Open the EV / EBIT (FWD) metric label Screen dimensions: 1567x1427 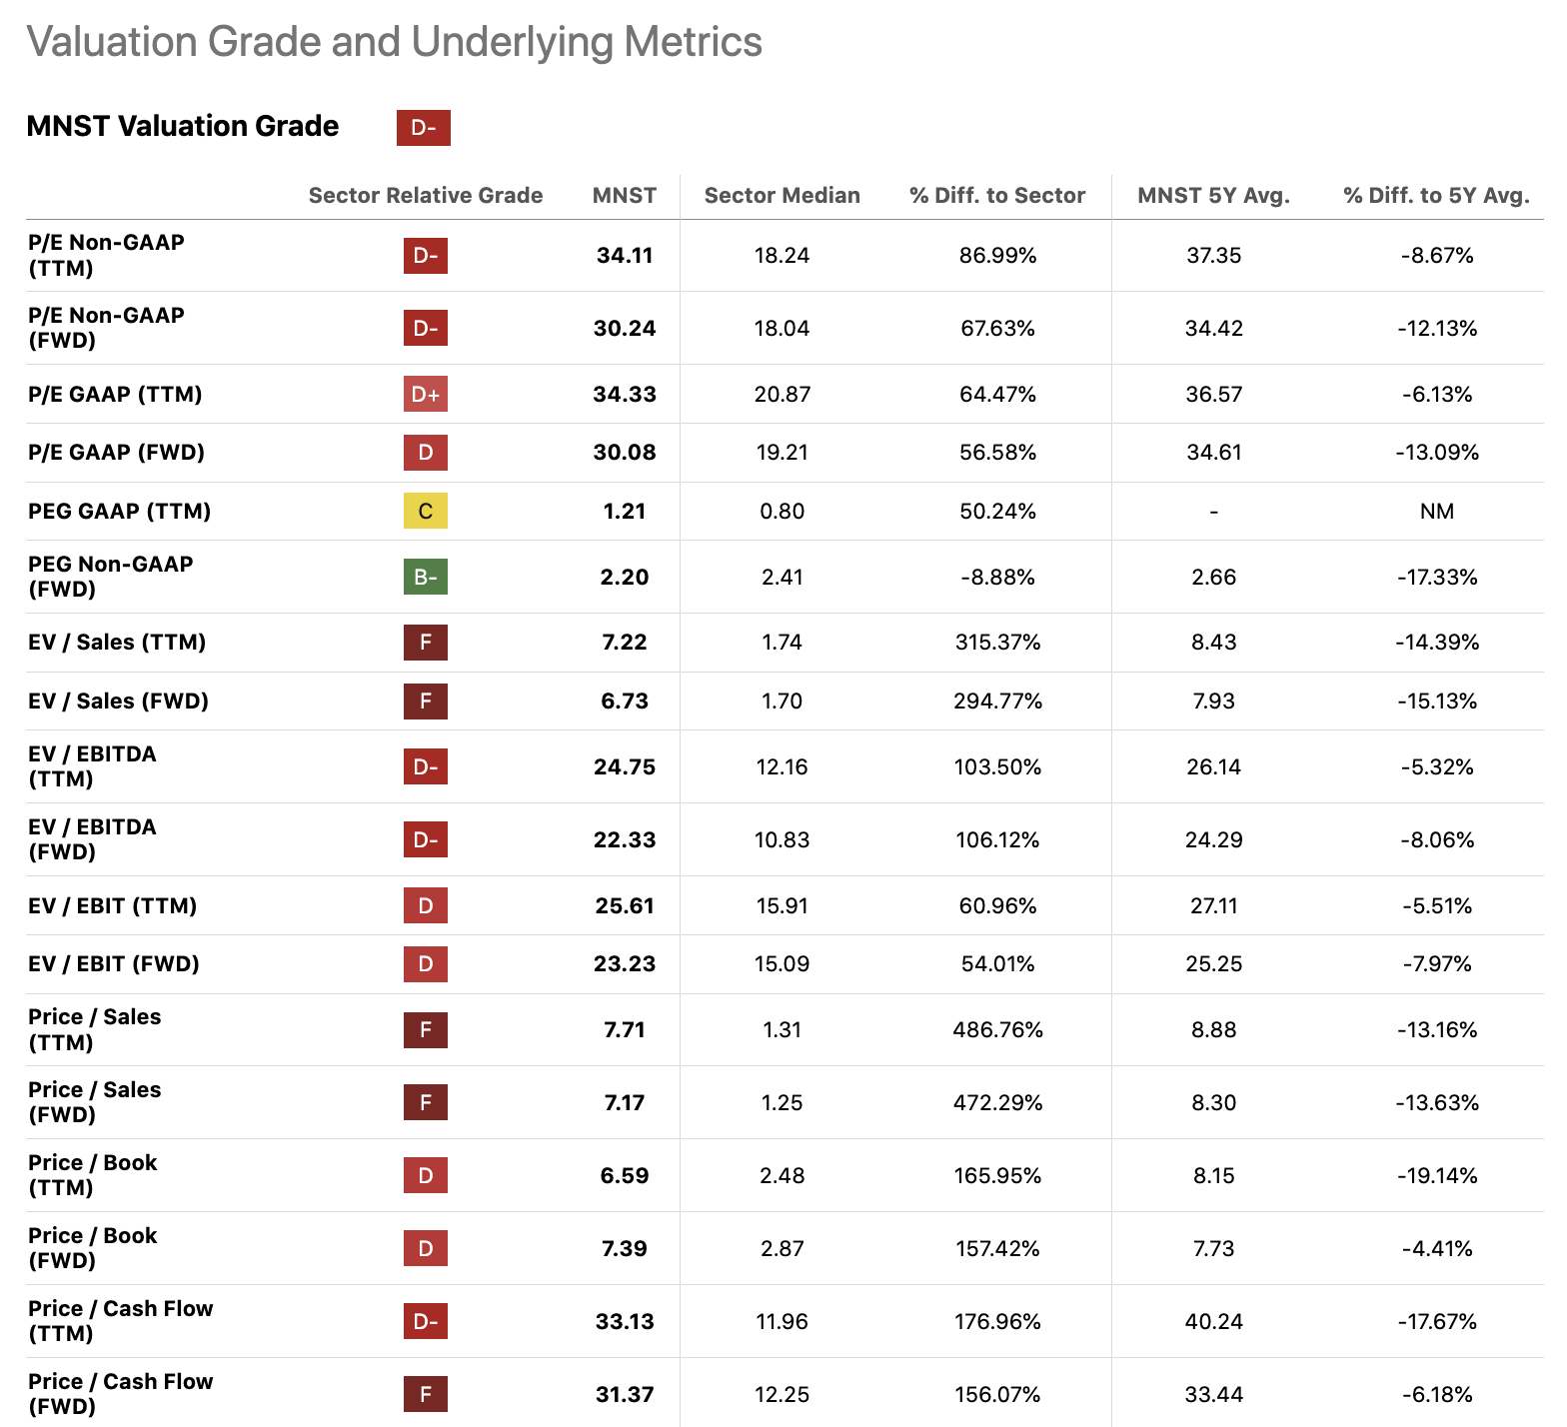coord(114,964)
